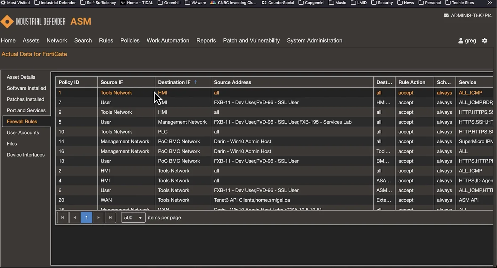497x268 pixels.
Task: Open the Reports menu
Action: click(206, 41)
